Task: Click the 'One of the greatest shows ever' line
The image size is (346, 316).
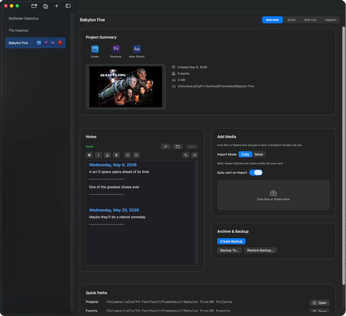Action: (114, 187)
